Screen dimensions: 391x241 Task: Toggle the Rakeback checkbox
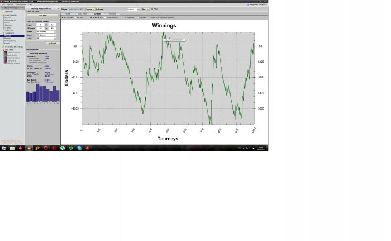coord(125,17)
